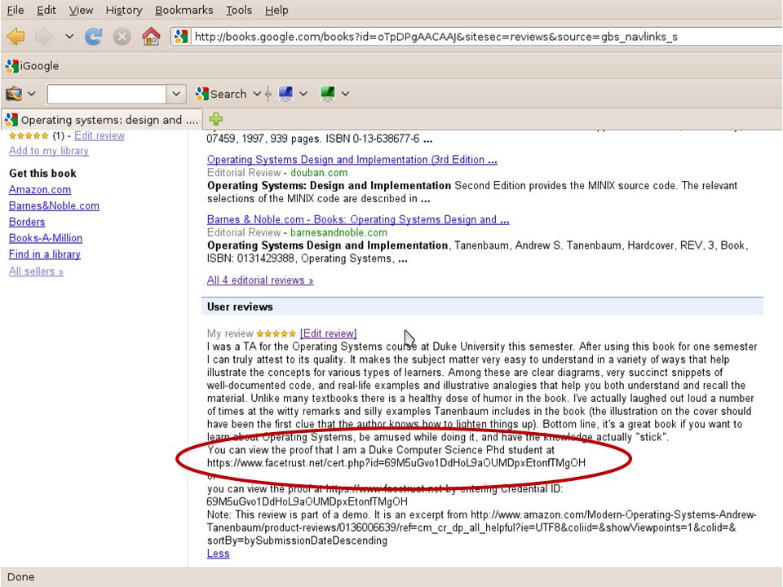Click the 'Done' status bar text
783x587 pixels.
pyautogui.click(x=21, y=577)
